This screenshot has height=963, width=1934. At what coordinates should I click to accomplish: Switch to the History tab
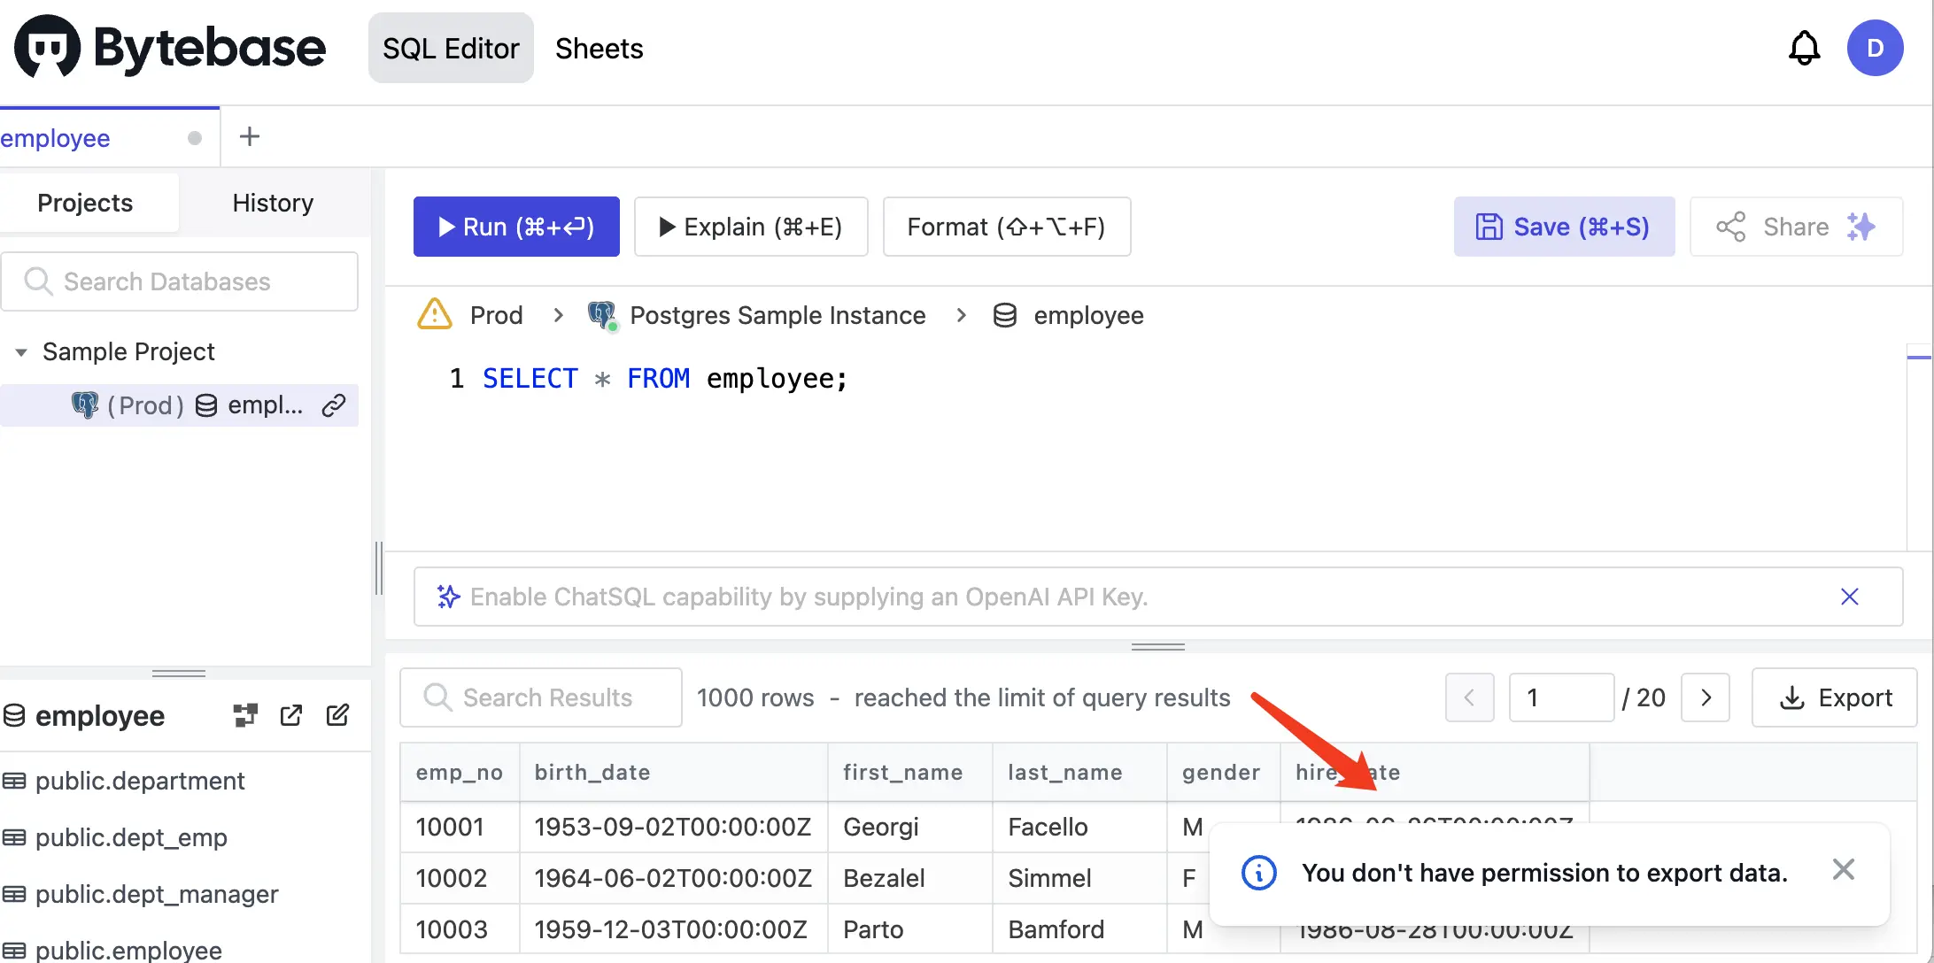point(273,203)
